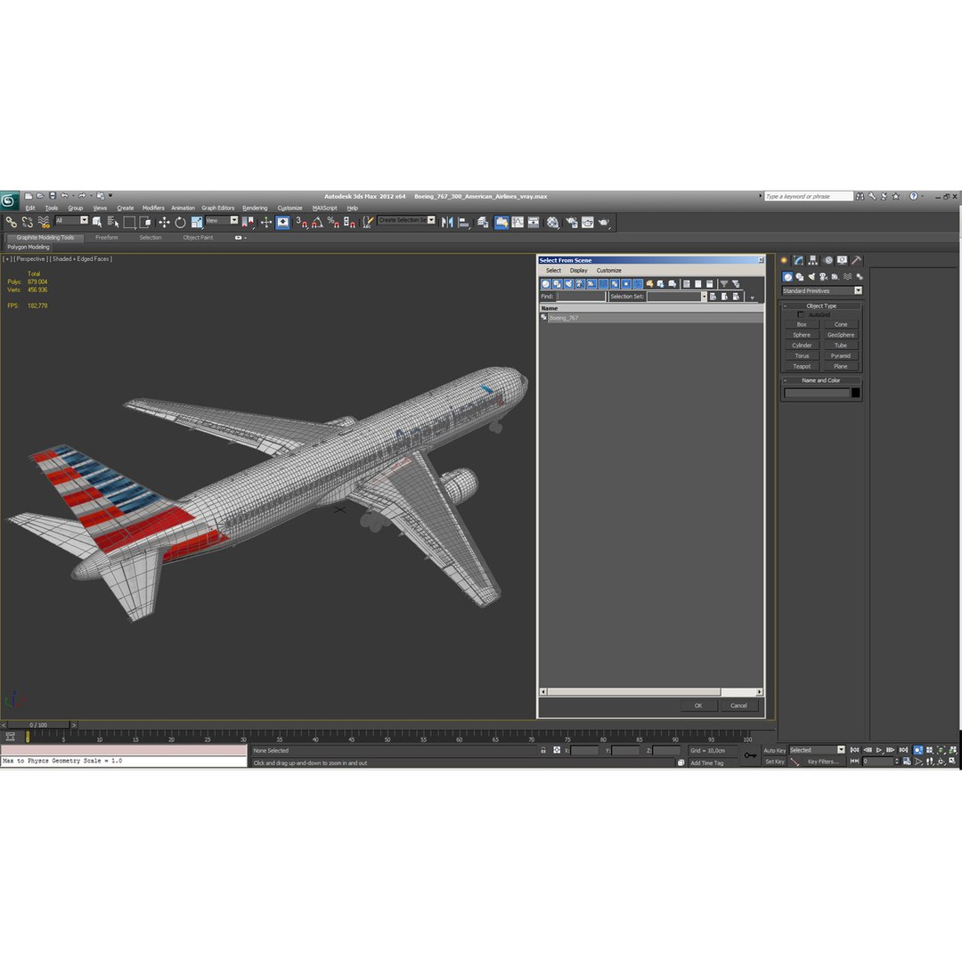Open the Create Selection Set dropdown
The height and width of the screenshot is (962, 962).
[406, 220]
